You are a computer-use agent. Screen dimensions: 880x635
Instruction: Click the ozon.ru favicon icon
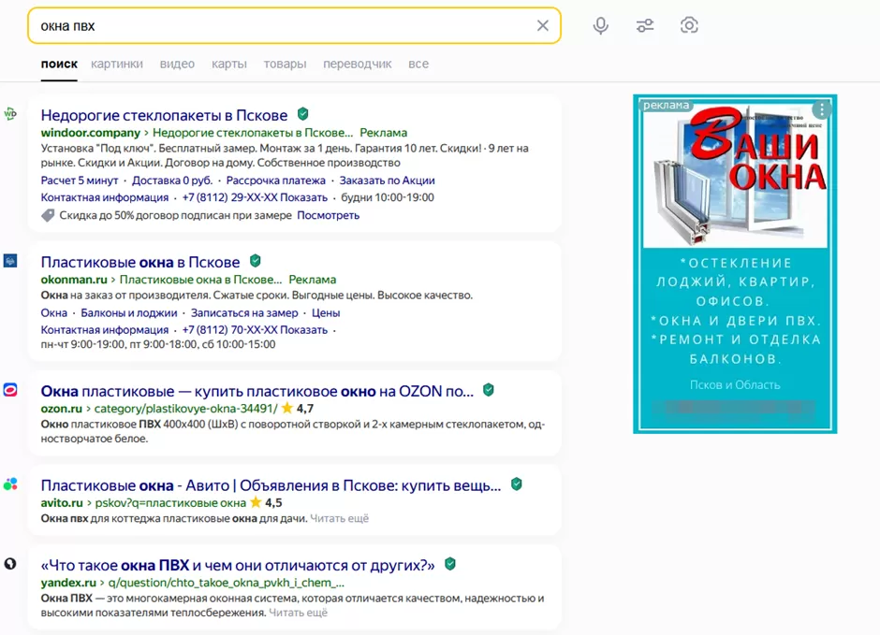click(x=10, y=390)
